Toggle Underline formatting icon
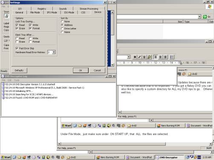 pyautogui.click(x=144, y=57)
